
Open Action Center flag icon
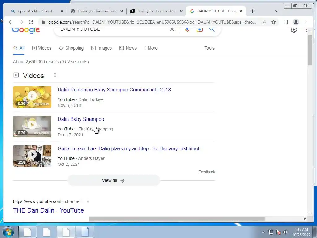pyautogui.click(x=278, y=232)
